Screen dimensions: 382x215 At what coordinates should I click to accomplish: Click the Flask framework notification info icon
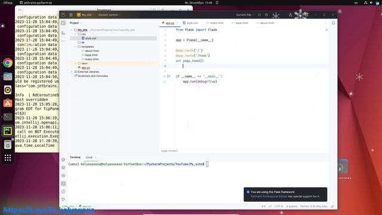coord(248,192)
